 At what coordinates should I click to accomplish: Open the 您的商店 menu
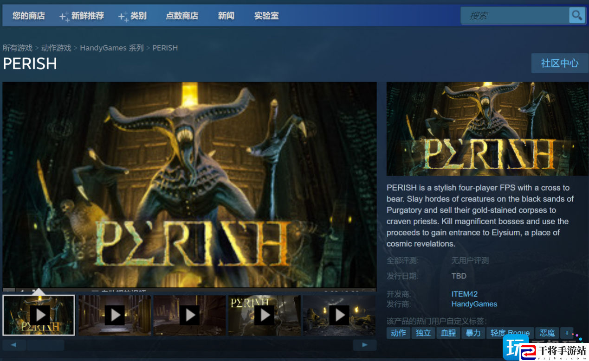29,16
